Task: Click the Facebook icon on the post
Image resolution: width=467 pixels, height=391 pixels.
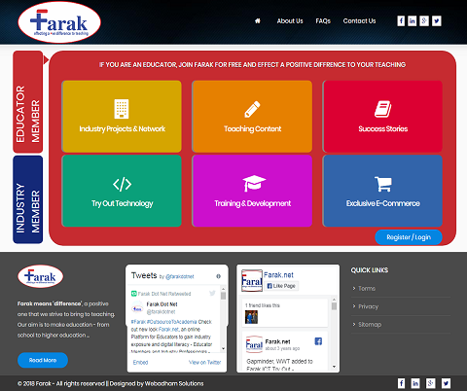Action: 318,341
